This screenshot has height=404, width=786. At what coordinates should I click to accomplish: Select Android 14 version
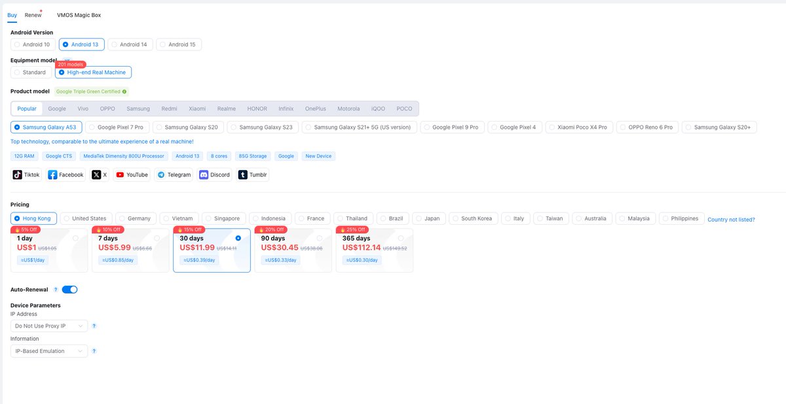130,44
